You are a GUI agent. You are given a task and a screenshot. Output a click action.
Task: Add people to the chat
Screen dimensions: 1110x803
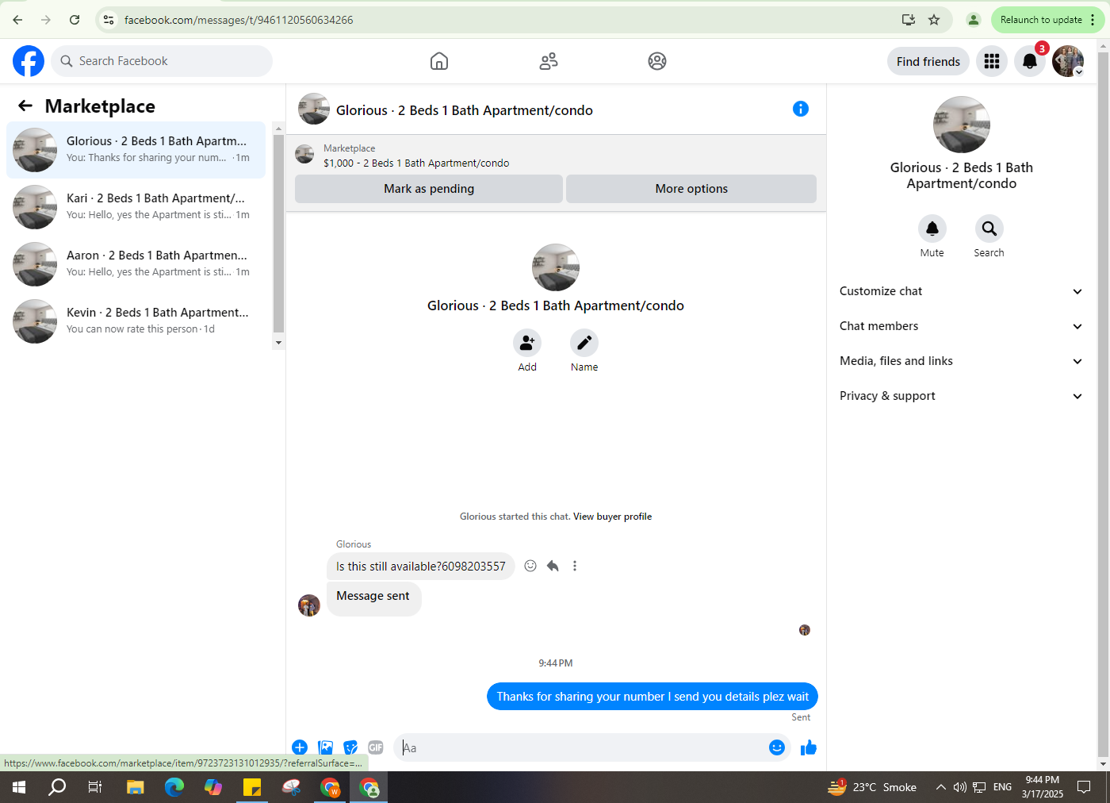[x=527, y=343]
